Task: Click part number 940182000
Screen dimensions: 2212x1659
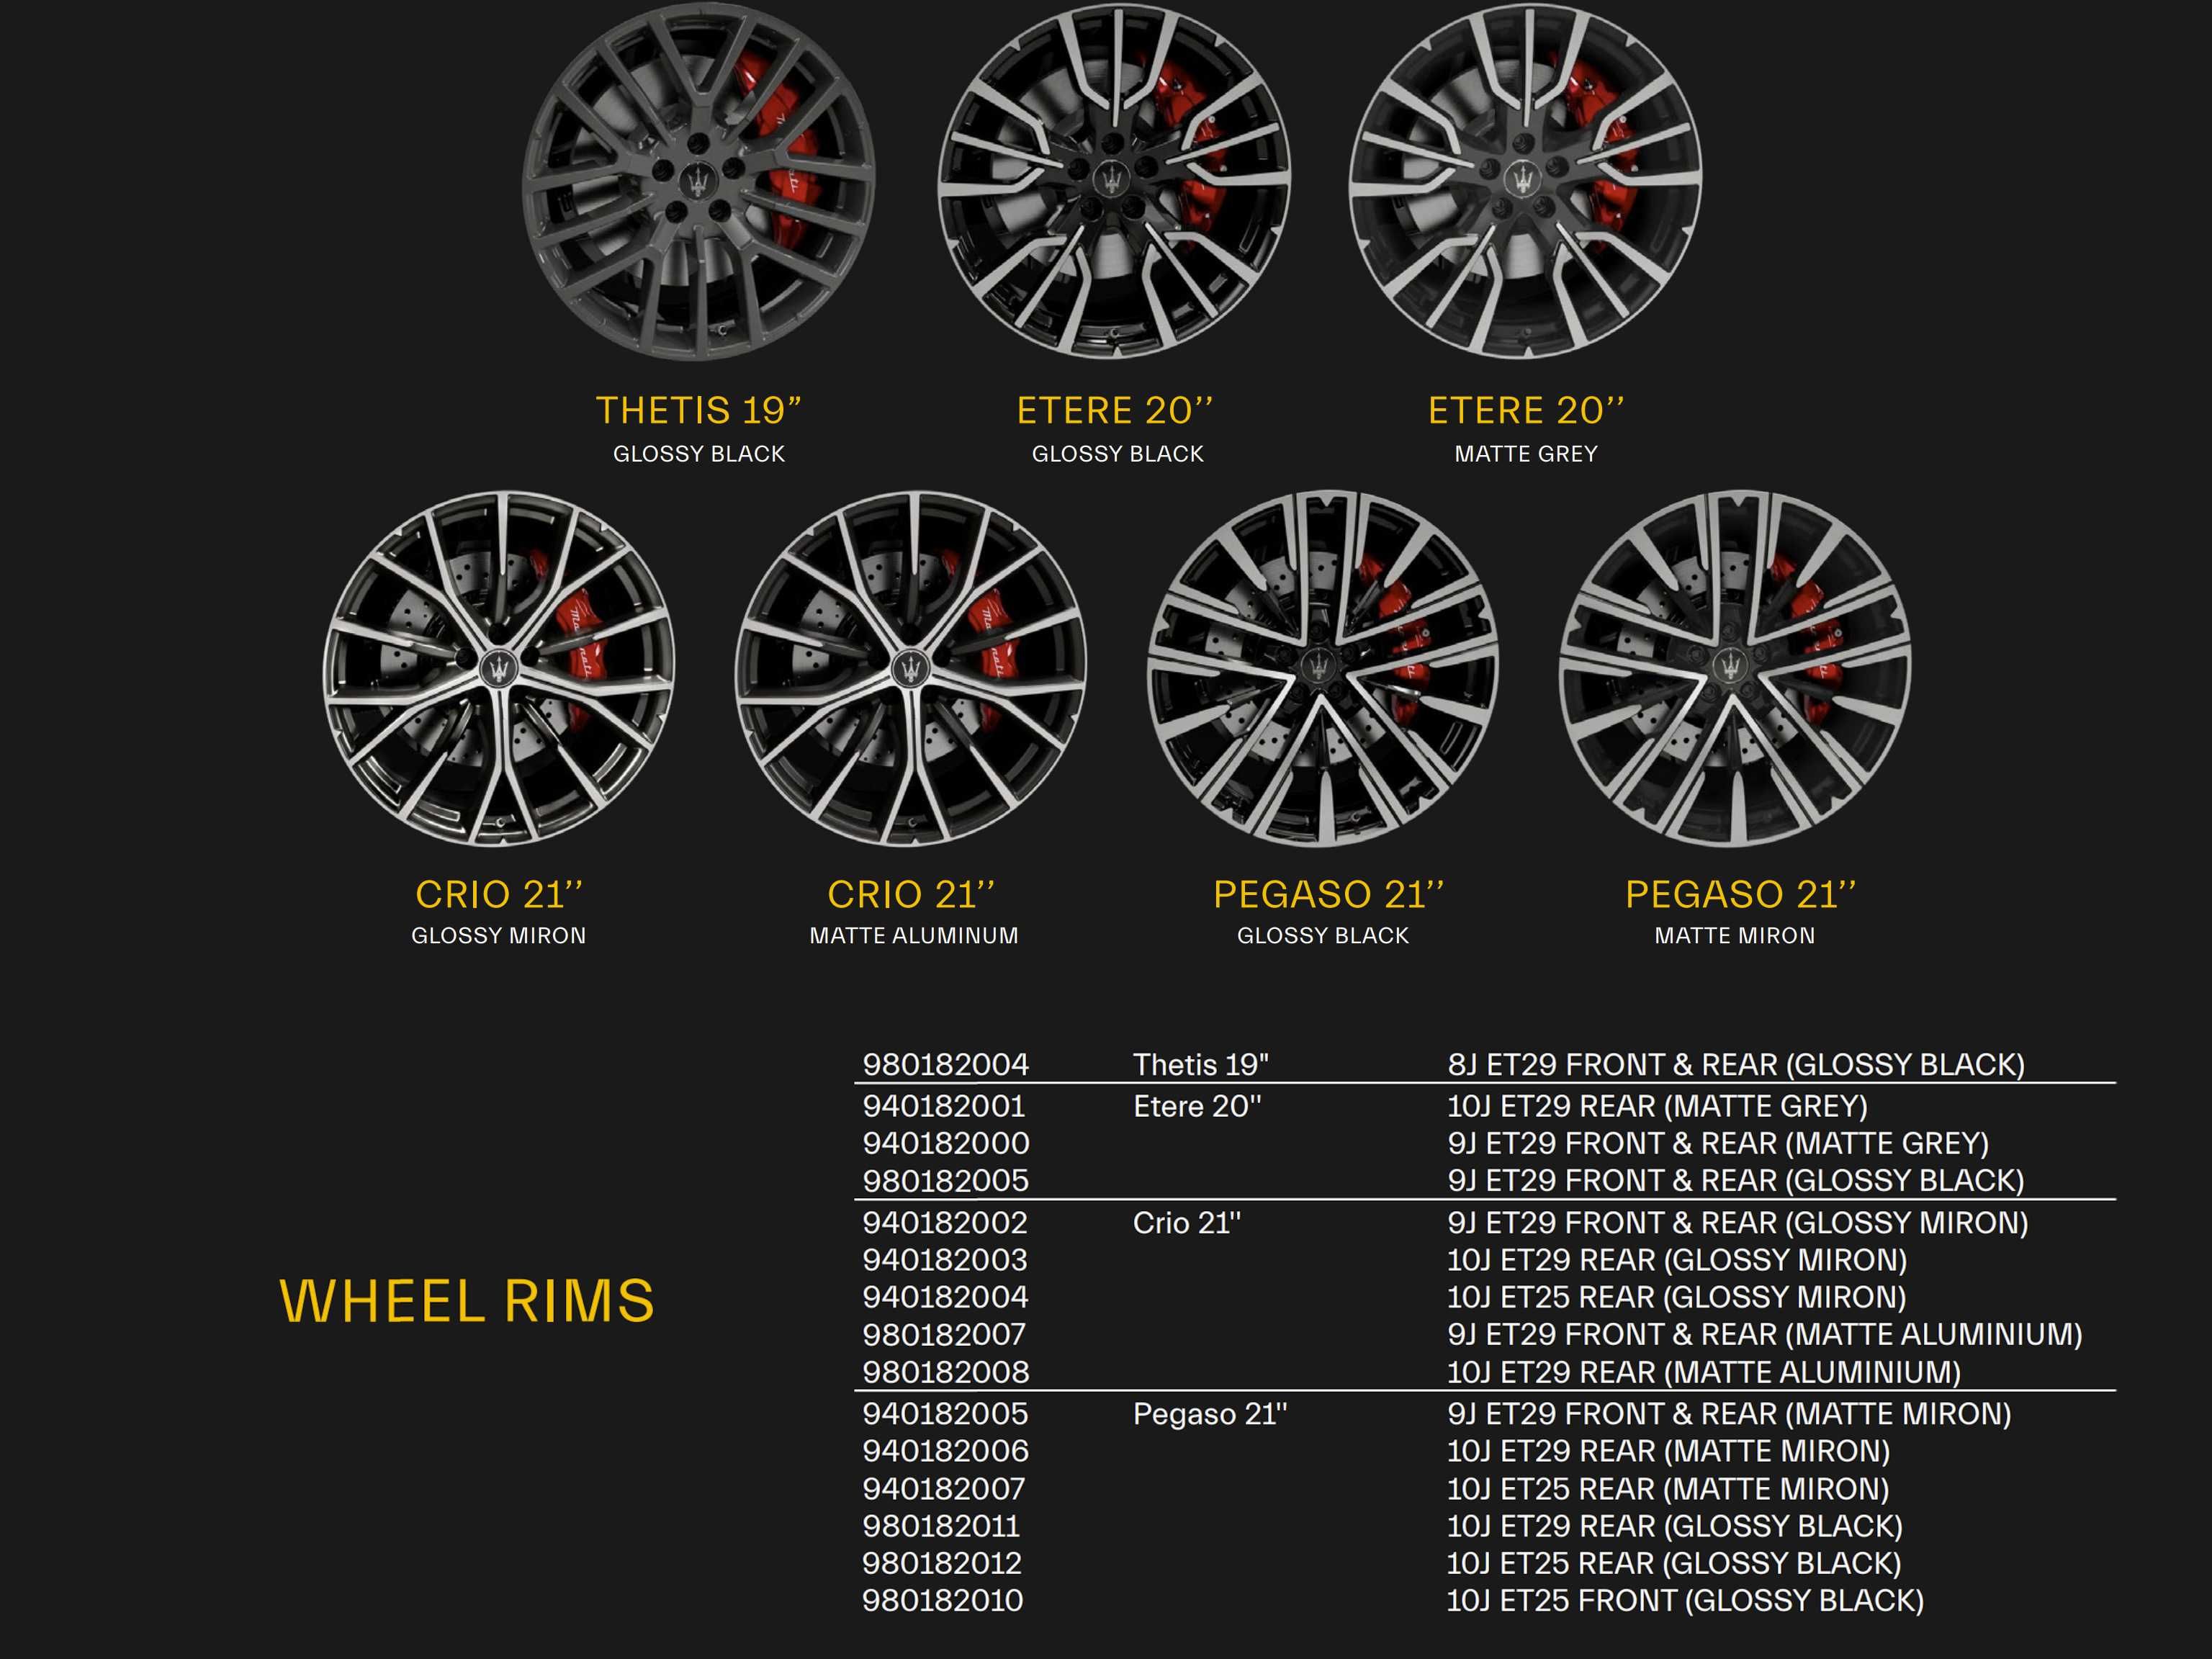Action: click(x=946, y=1143)
